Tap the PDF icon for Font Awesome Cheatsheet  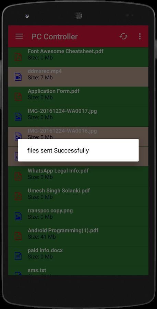18,57
